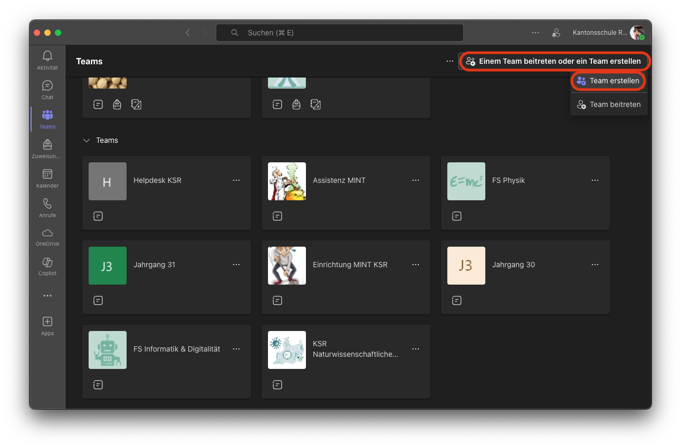Open the profile avatar picture
681x448 pixels.
[x=637, y=33]
